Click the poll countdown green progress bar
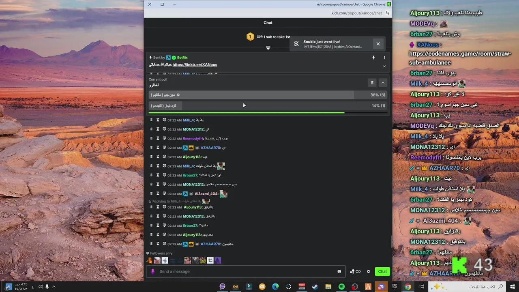 247,113
